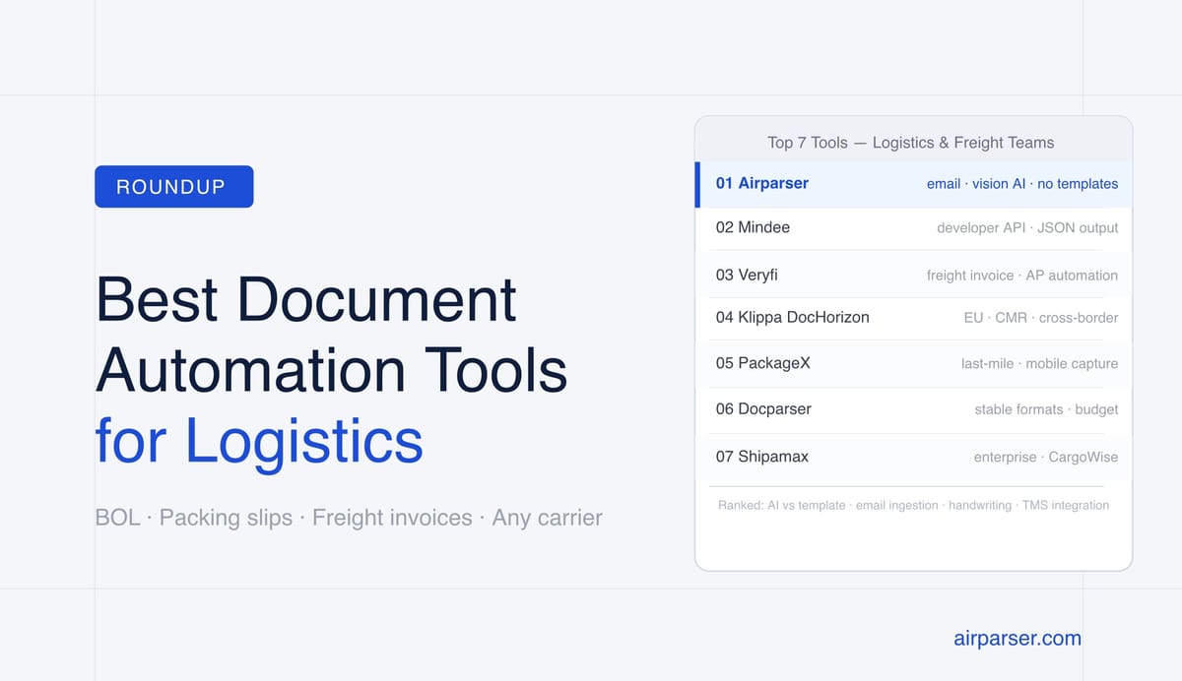Select the 03 Veryfi entry
Screen dimensions: 1182x681
click(747, 275)
